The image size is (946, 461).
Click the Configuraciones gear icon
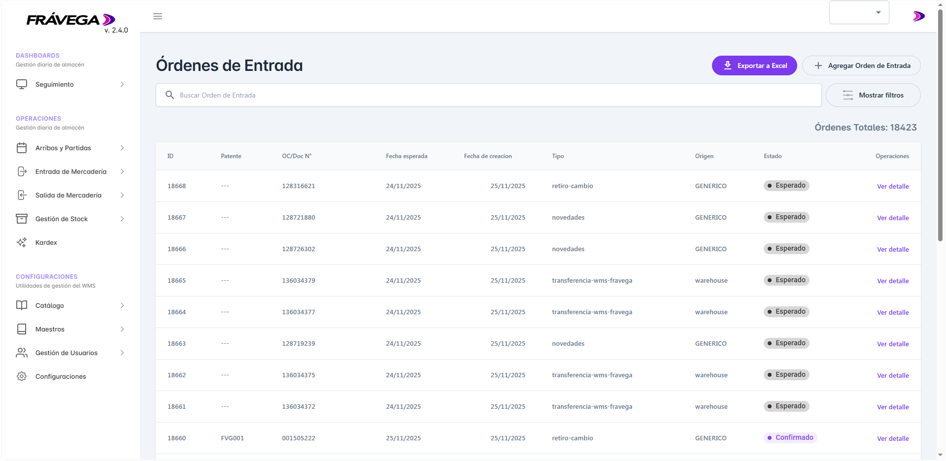(22, 376)
